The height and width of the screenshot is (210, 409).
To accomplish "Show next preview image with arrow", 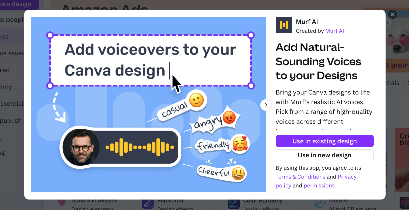I will pyautogui.click(x=266, y=105).
